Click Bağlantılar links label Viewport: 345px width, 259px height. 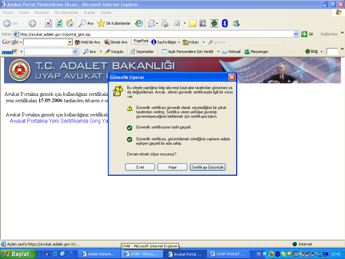[x=329, y=34]
